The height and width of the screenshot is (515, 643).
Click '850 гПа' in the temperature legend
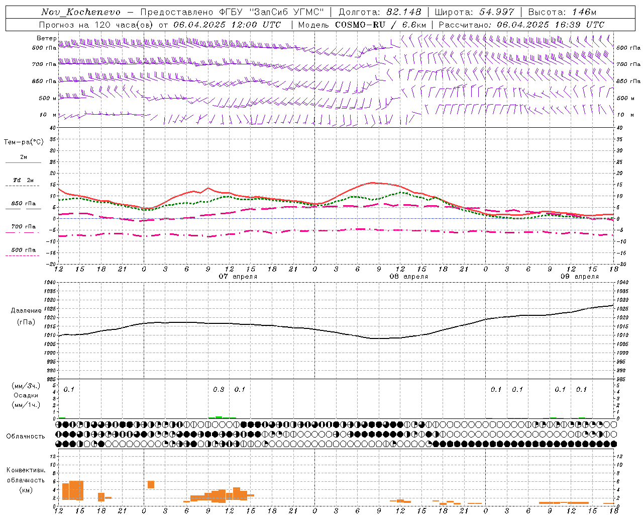tap(23, 204)
